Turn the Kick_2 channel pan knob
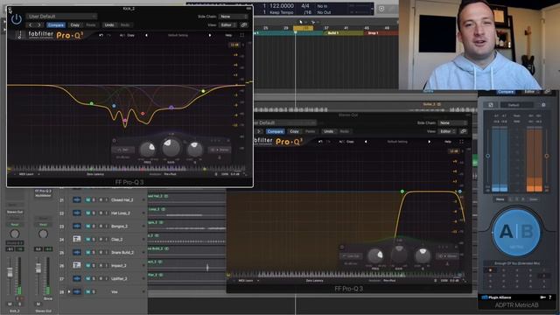This screenshot has width=560, height=315. tap(15, 234)
